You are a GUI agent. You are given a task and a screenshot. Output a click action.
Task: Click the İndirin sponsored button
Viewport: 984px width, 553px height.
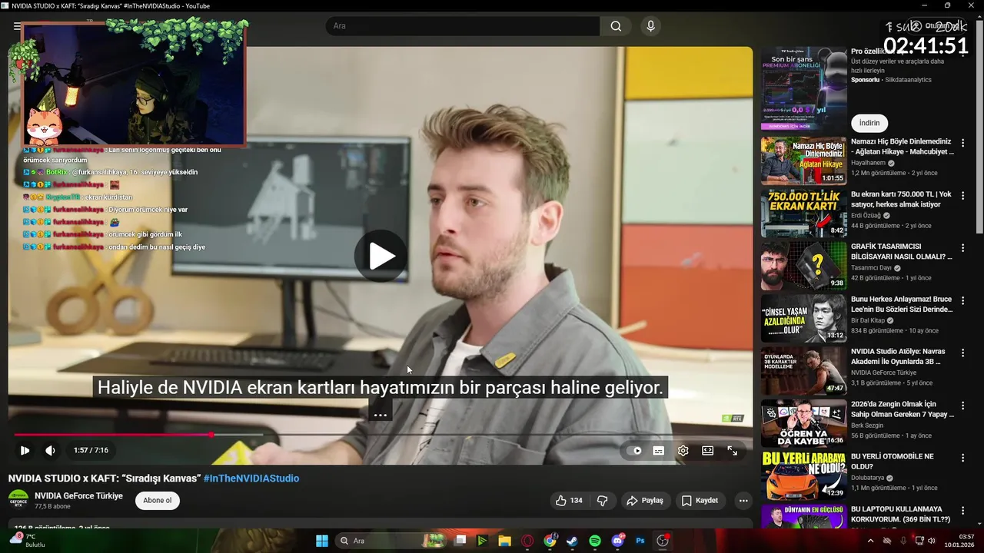coord(869,123)
